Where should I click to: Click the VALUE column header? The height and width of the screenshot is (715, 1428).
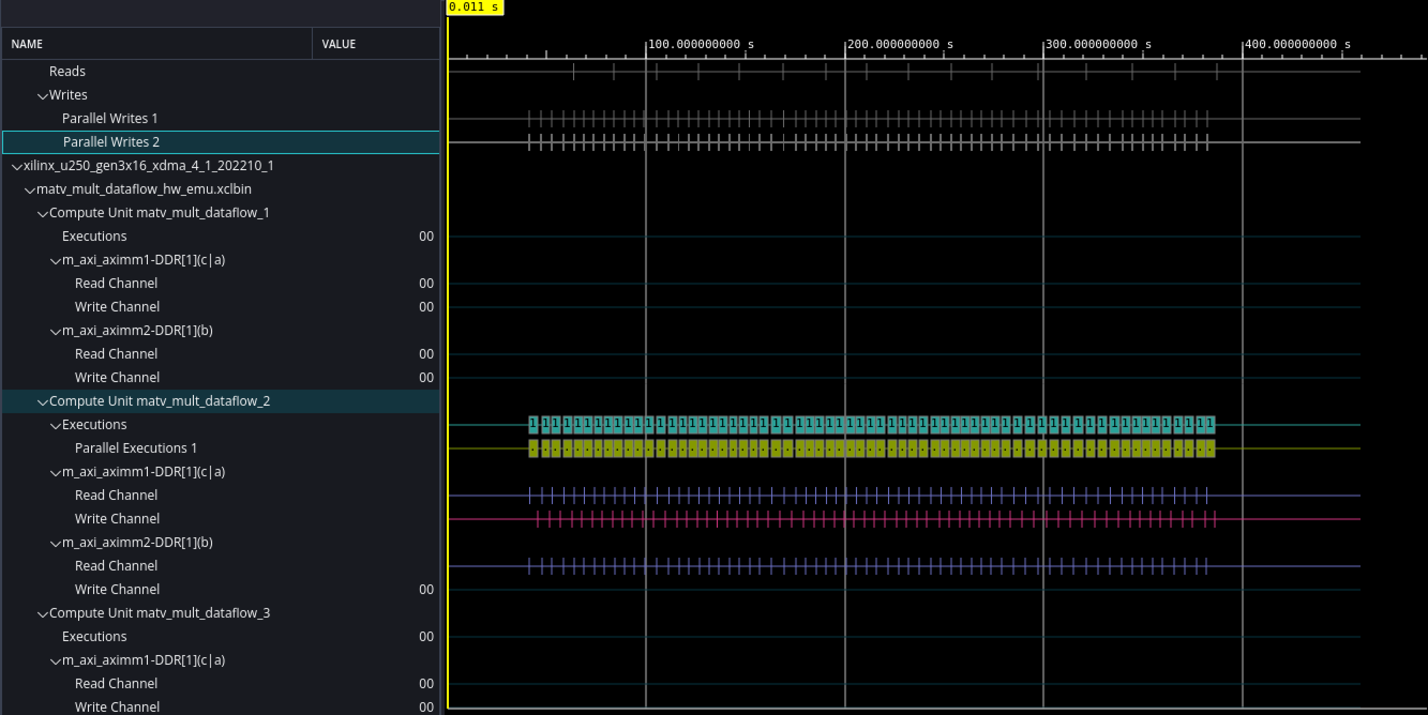click(x=376, y=44)
